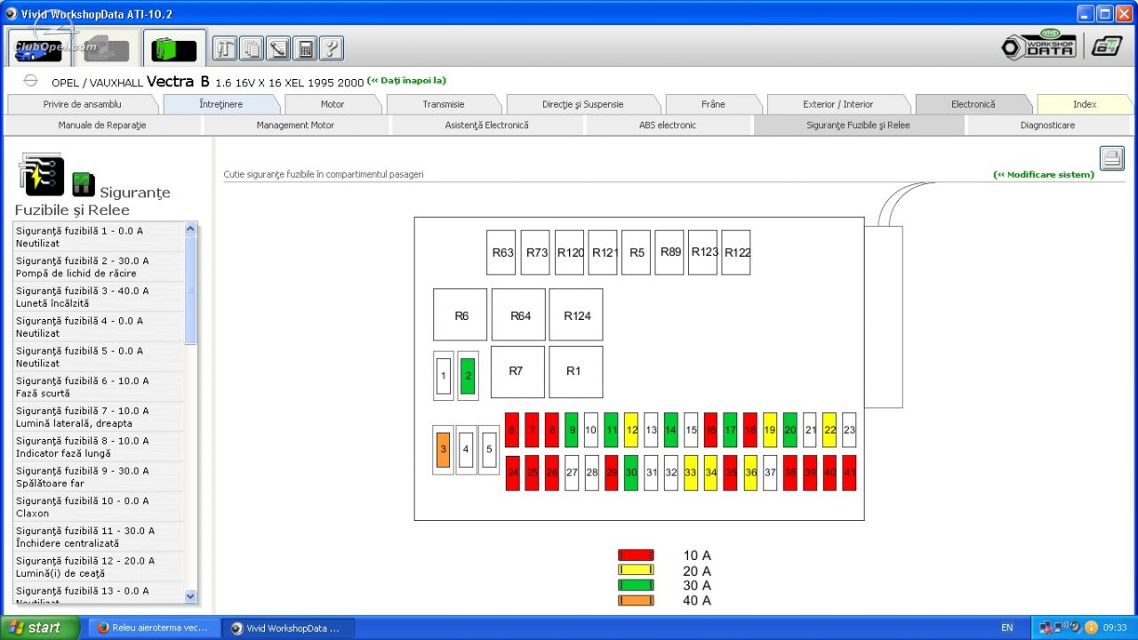Click relay R1 in the diagram
Image resolution: width=1138 pixels, height=640 pixels.
click(x=575, y=372)
